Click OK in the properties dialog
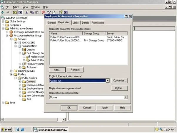Viewport: 177px width, 133px height. pos(69,108)
